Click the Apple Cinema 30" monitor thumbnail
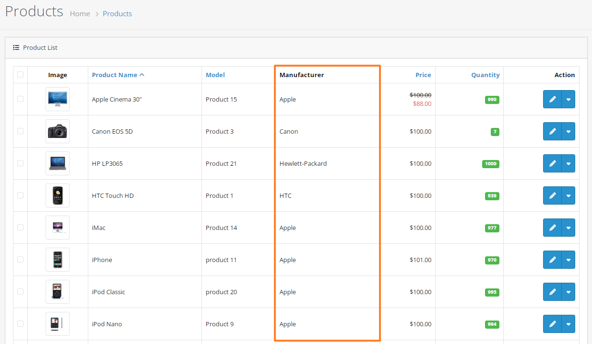 coord(58,99)
